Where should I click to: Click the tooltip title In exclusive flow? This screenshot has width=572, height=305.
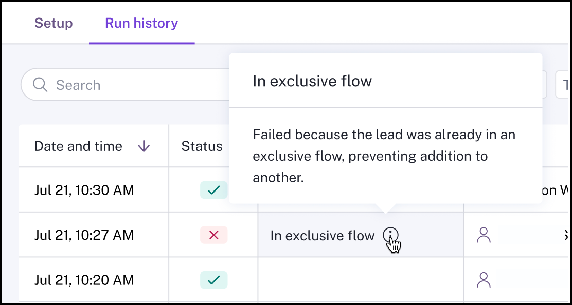pos(312,81)
